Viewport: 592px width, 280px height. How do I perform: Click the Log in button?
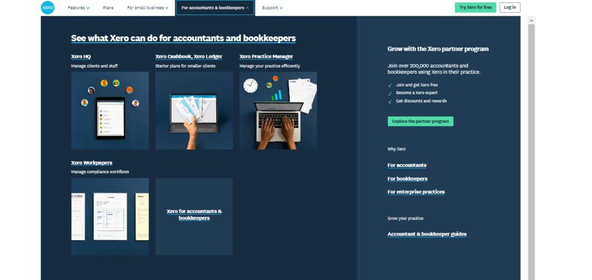[x=510, y=8]
